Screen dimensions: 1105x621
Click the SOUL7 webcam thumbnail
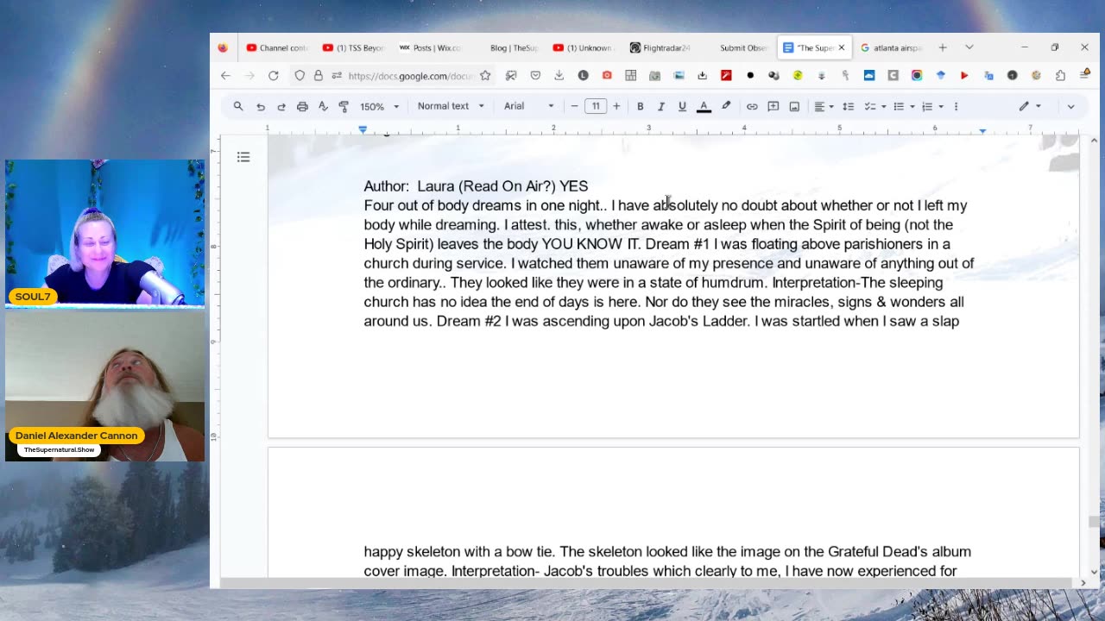pos(104,233)
